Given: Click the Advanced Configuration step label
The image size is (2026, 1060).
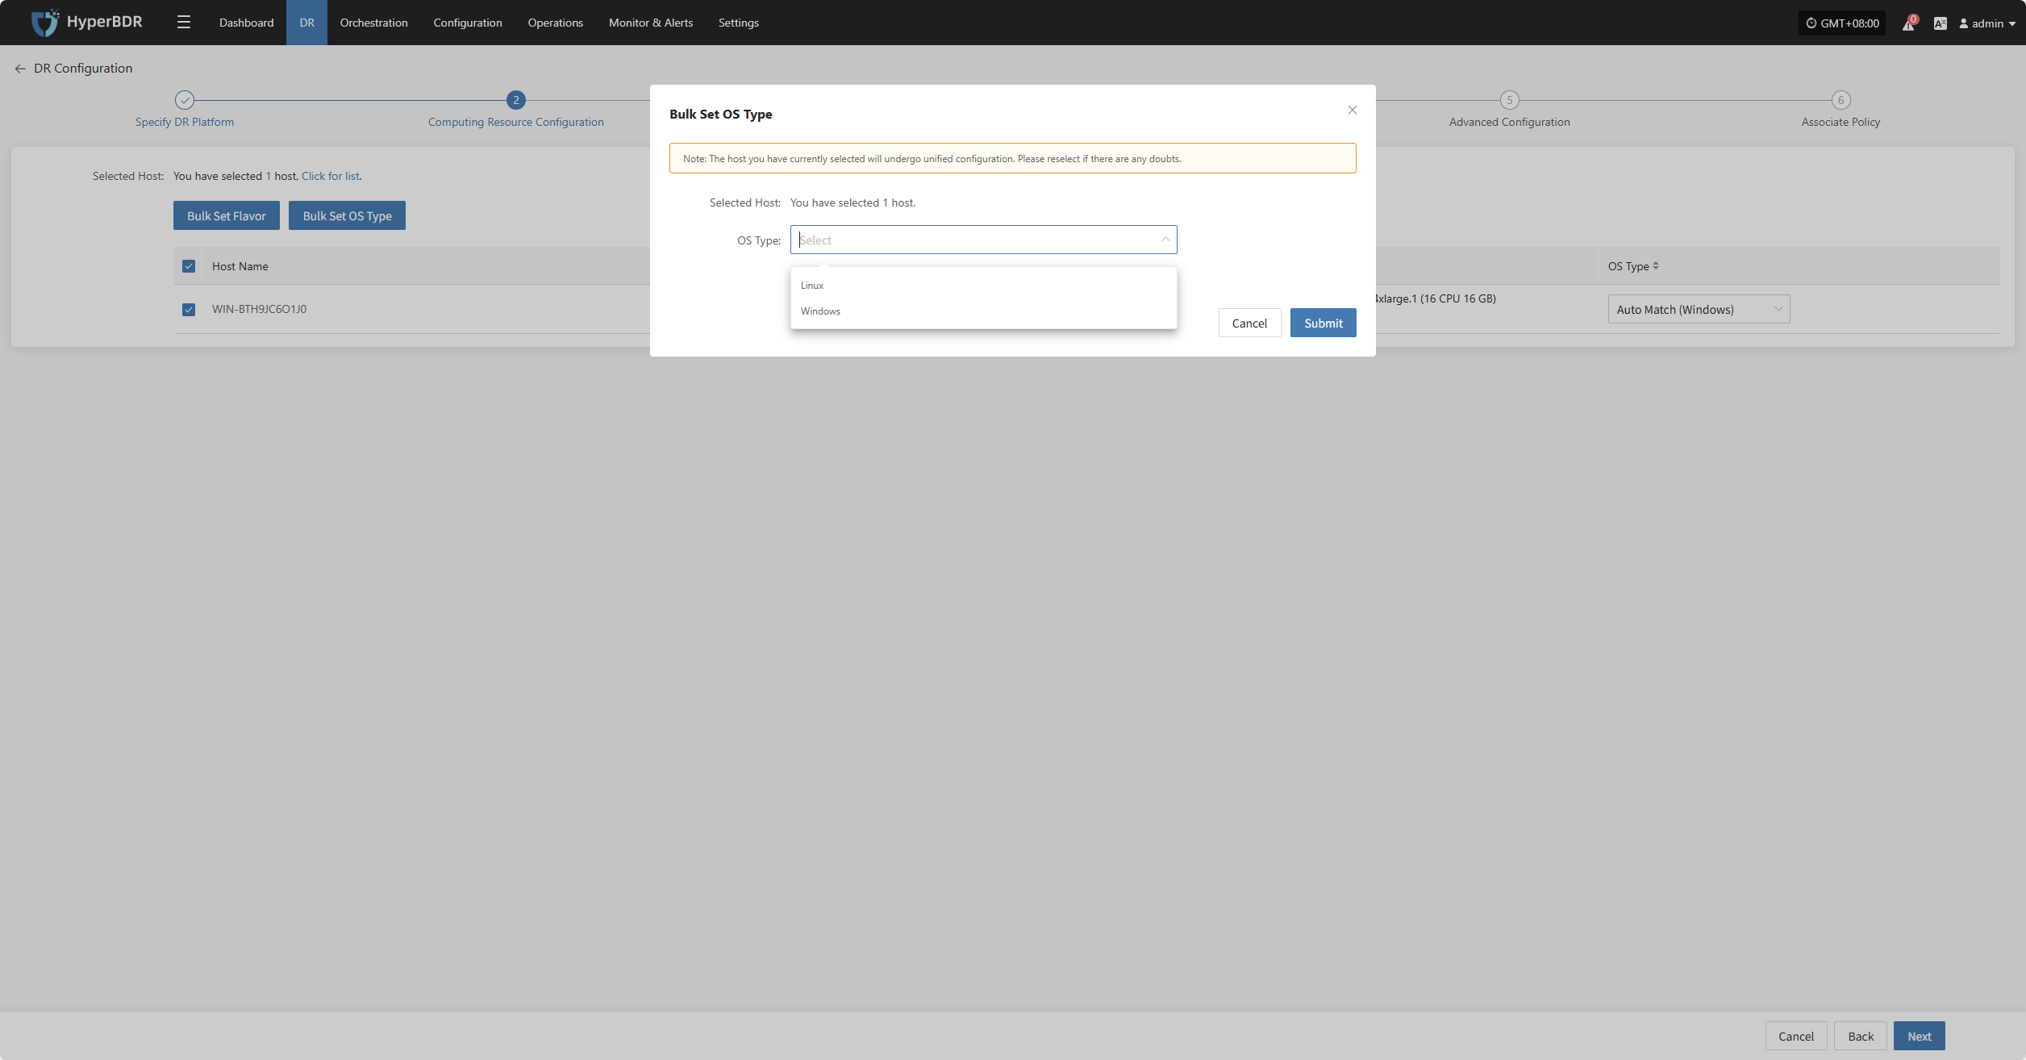Looking at the screenshot, I should 1509,122.
